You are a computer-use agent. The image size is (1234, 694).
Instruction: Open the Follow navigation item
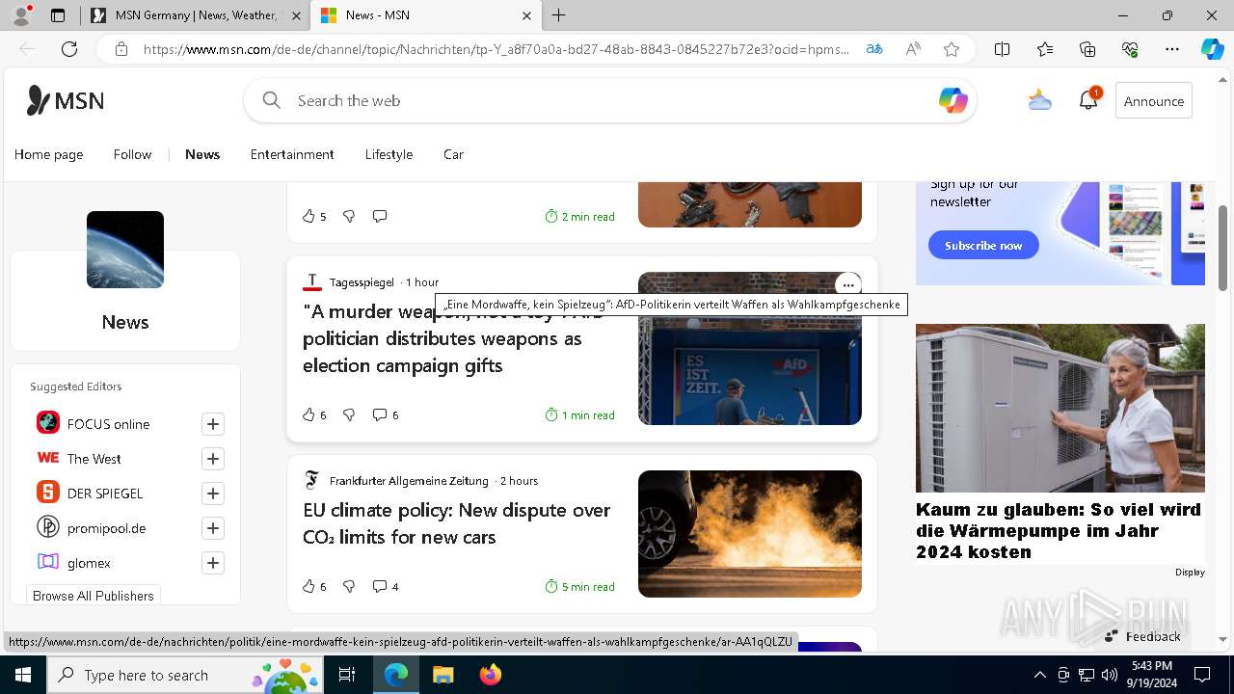tap(132, 154)
